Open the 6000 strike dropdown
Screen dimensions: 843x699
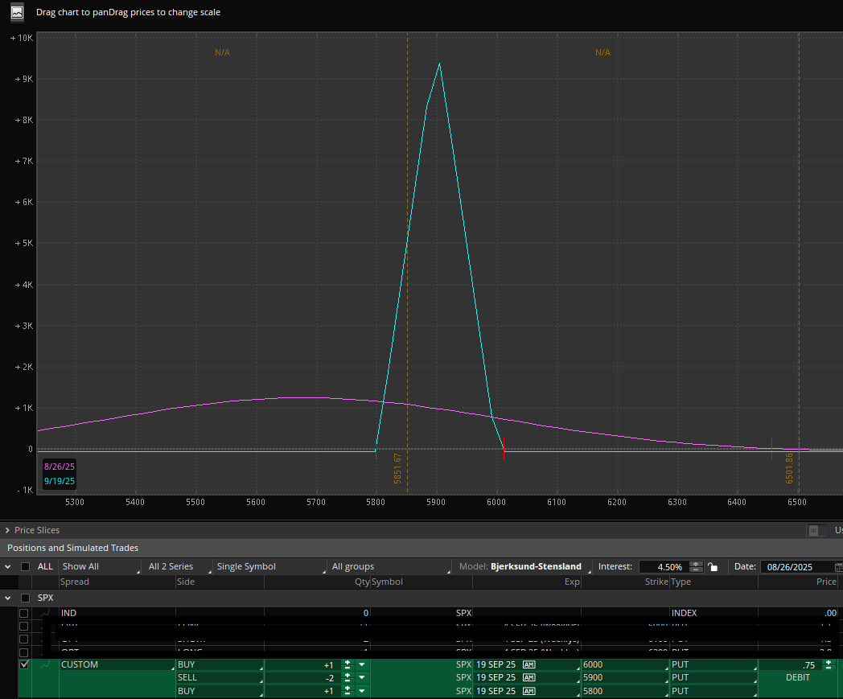(x=625, y=664)
